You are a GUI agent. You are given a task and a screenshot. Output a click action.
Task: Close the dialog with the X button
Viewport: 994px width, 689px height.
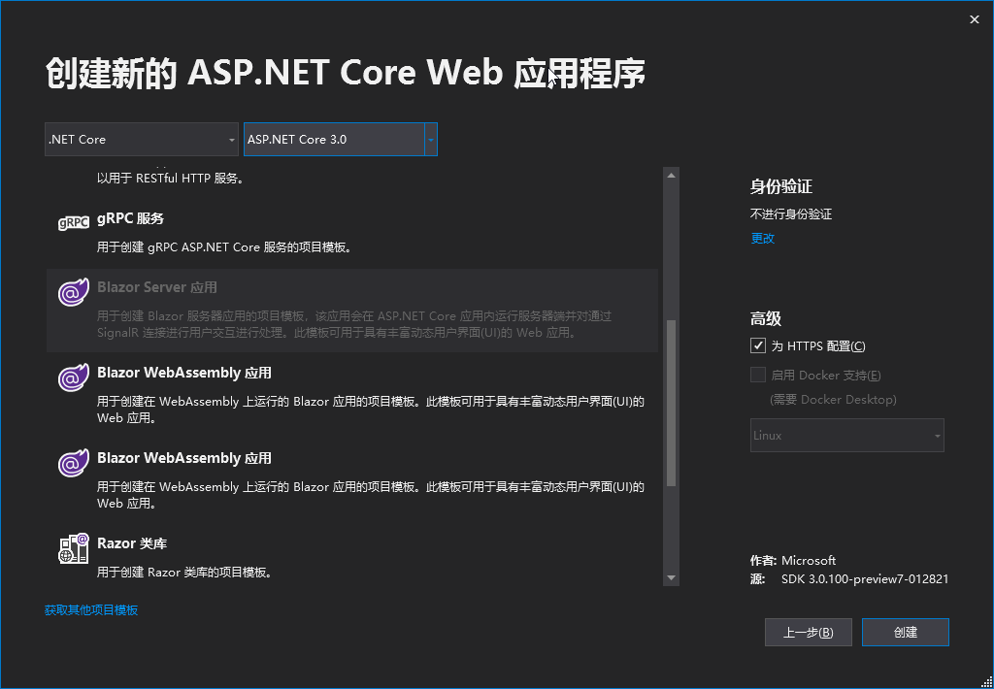(975, 19)
